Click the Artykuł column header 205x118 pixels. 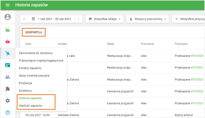(62, 44)
